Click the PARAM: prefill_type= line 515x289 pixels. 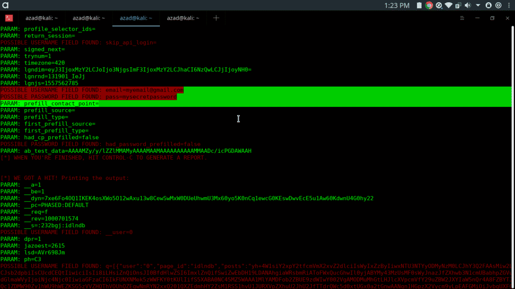(x=34, y=117)
